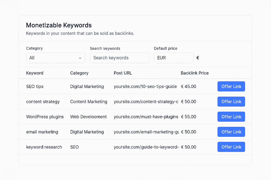This screenshot has width=271, height=180.
Task: Open the Category dropdown showing All
Action: pos(56,58)
